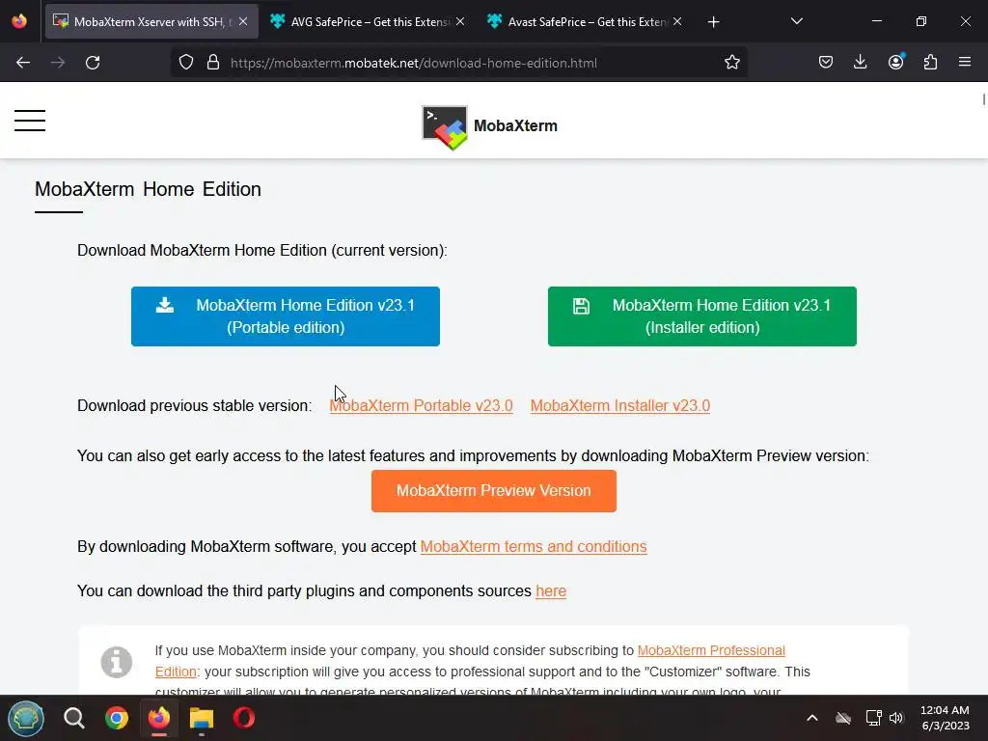
Task: Reload the current page
Action: pyautogui.click(x=93, y=63)
